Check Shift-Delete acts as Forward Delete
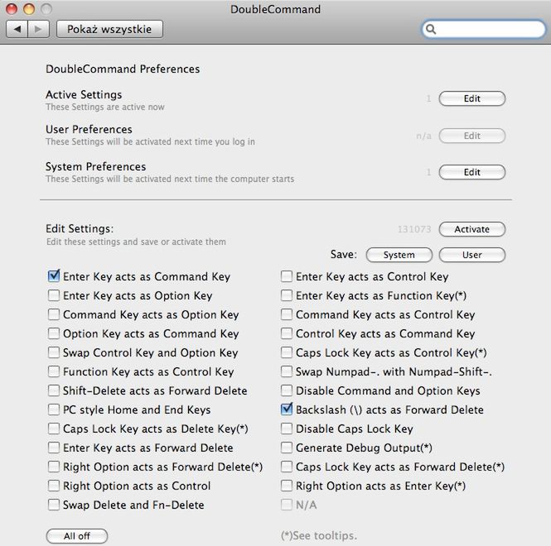551x546 pixels. coord(54,390)
